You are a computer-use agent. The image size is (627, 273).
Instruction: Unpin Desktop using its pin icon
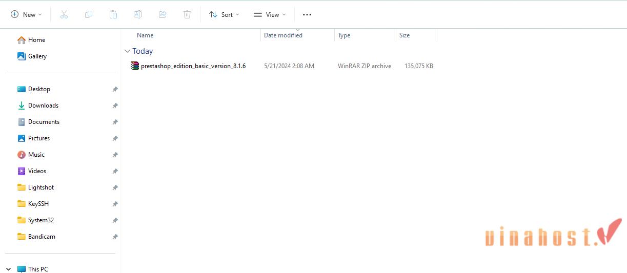coord(115,89)
